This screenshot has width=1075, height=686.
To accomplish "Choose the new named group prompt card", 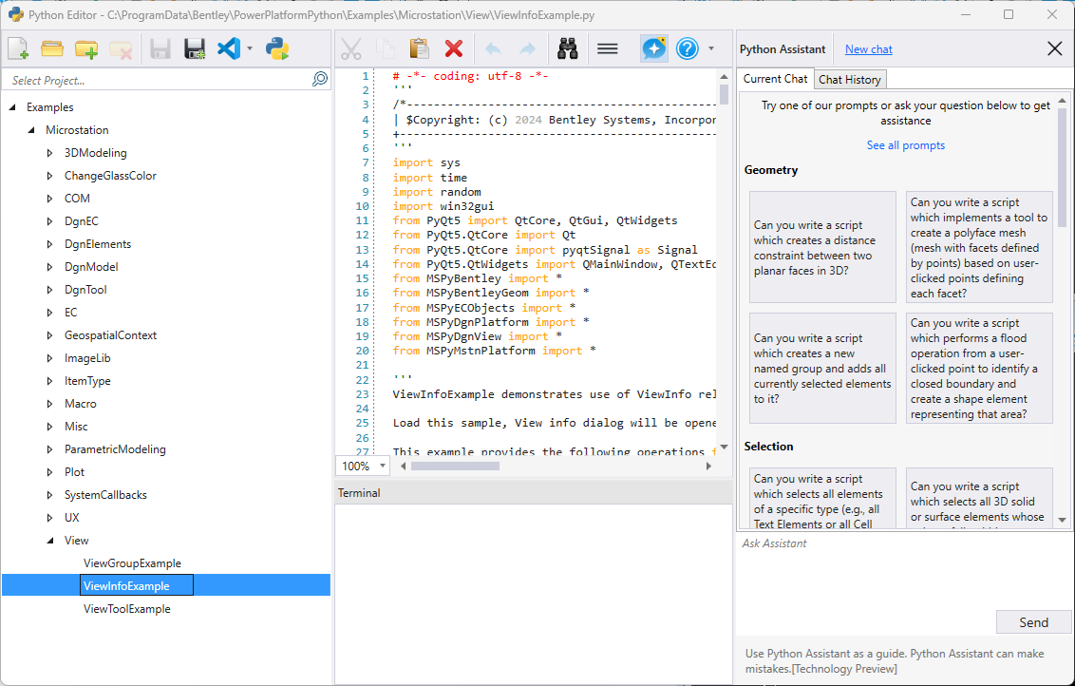I will (822, 369).
